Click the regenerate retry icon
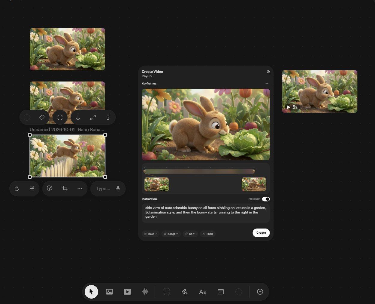The height and width of the screenshot is (304, 375). click(x=17, y=189)
